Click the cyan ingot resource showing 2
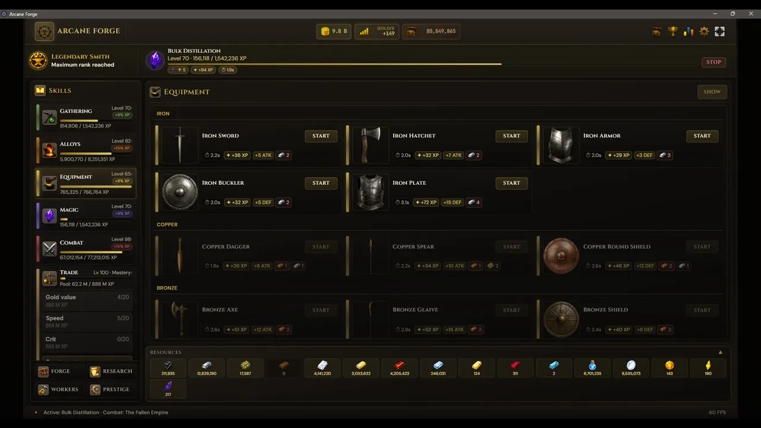761x428 pixels. (x=554, y=368)
